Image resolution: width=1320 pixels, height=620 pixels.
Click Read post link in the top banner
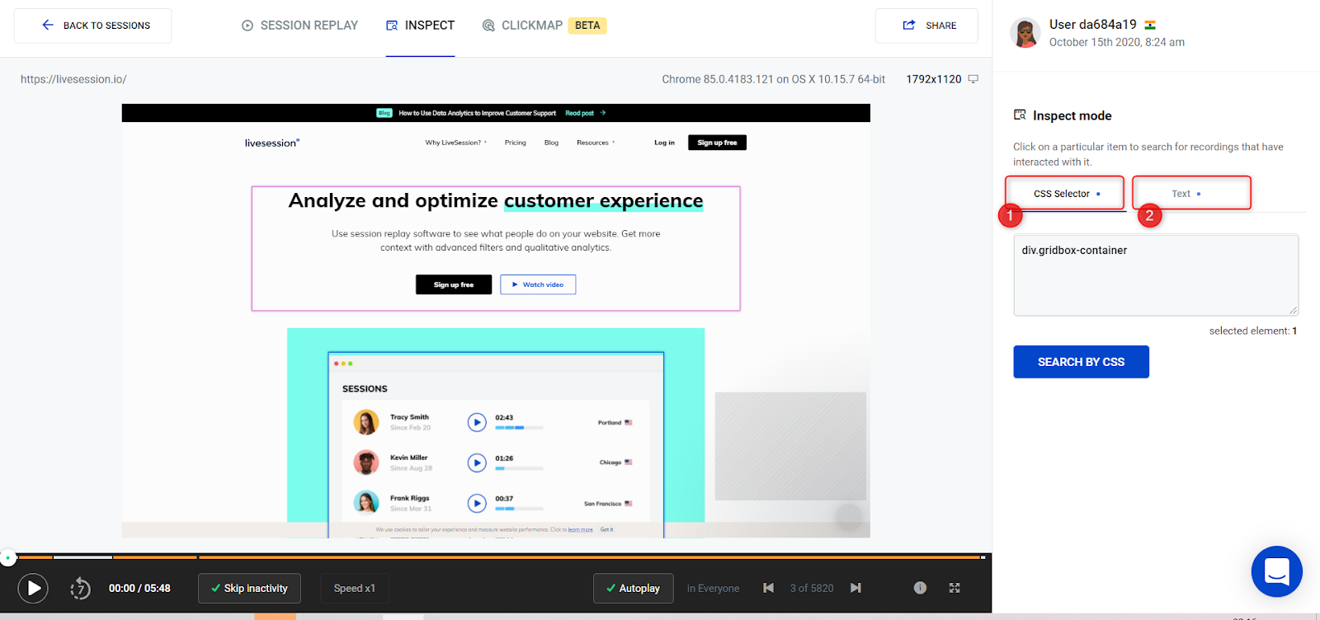tap(585, 113)
